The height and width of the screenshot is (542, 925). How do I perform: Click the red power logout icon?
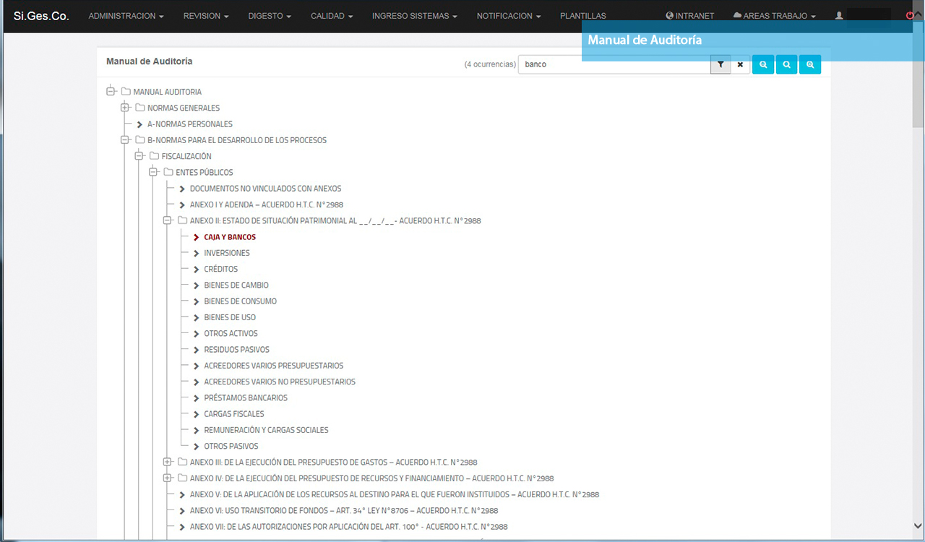point(909,16)
